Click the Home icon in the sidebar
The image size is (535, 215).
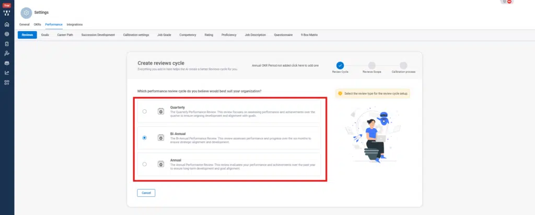(7, 24)
